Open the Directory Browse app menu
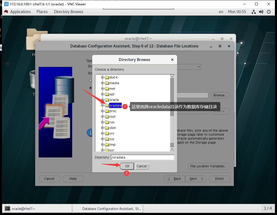This screenshot has width=277, height=215. pos(68,12)
